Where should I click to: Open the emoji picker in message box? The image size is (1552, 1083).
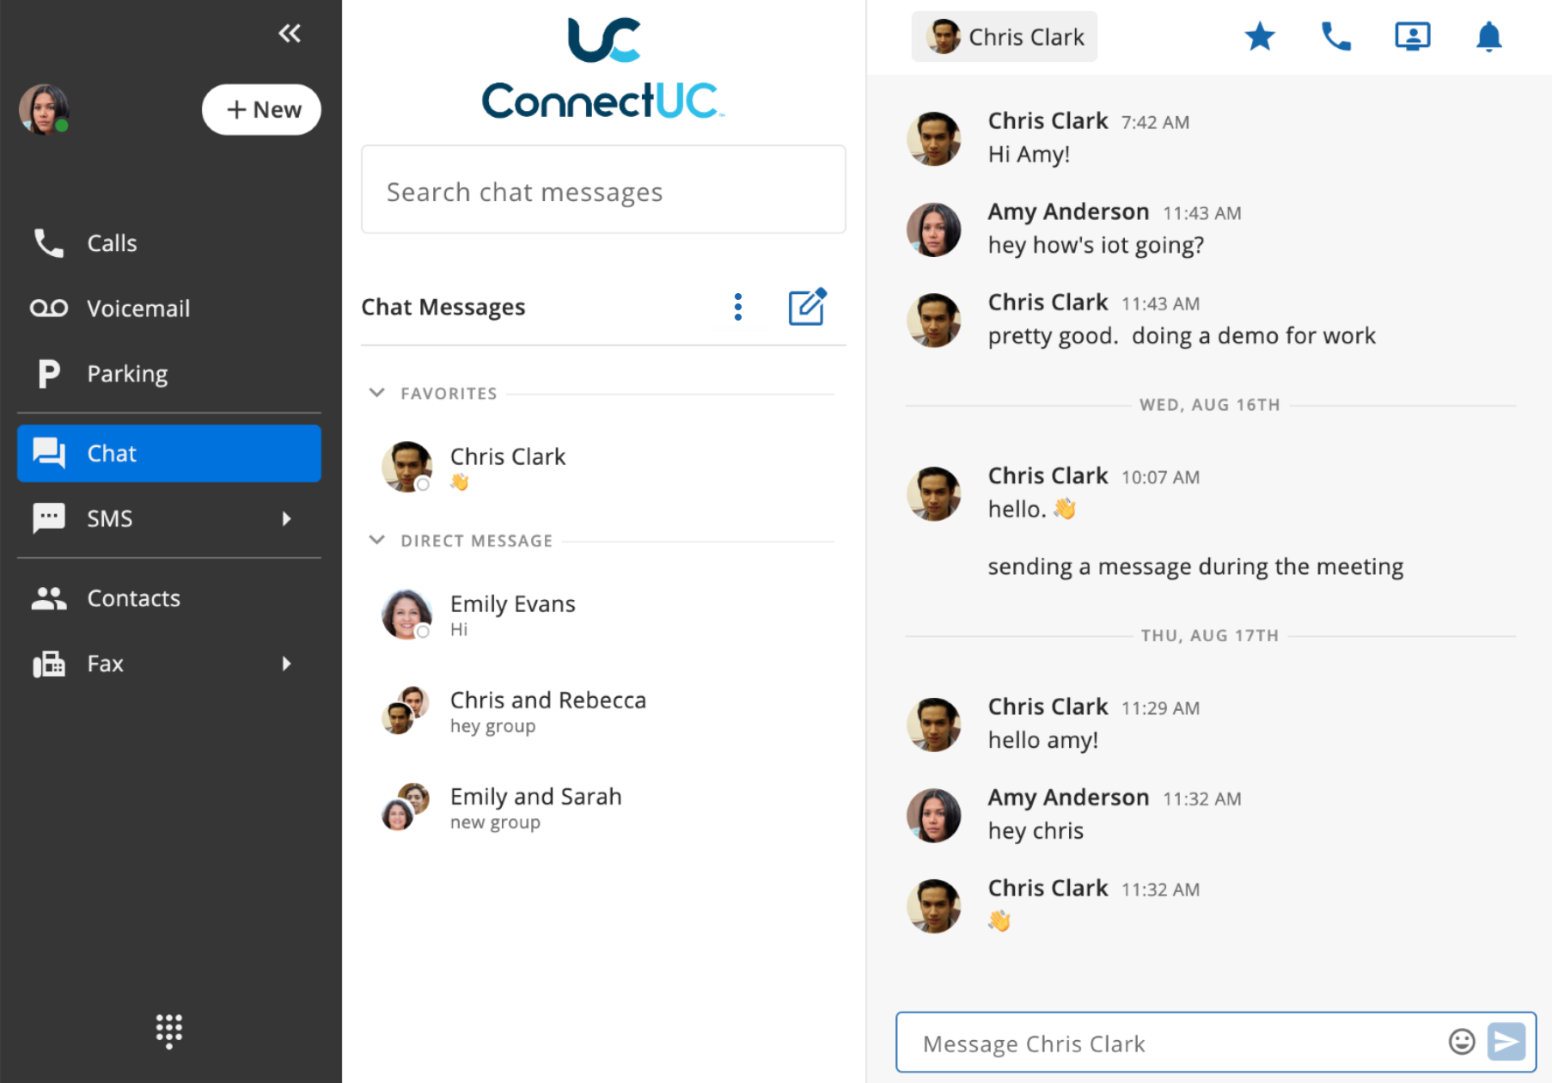tap(1461, 1042)
